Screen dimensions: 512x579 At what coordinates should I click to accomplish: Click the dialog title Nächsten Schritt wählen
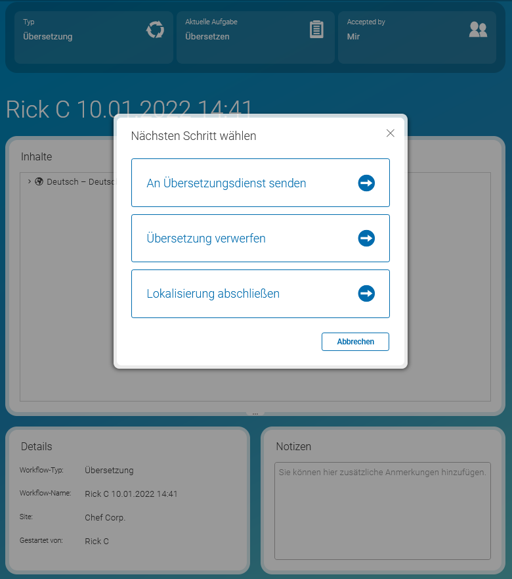pyautogui.click(x=194, y=136)
